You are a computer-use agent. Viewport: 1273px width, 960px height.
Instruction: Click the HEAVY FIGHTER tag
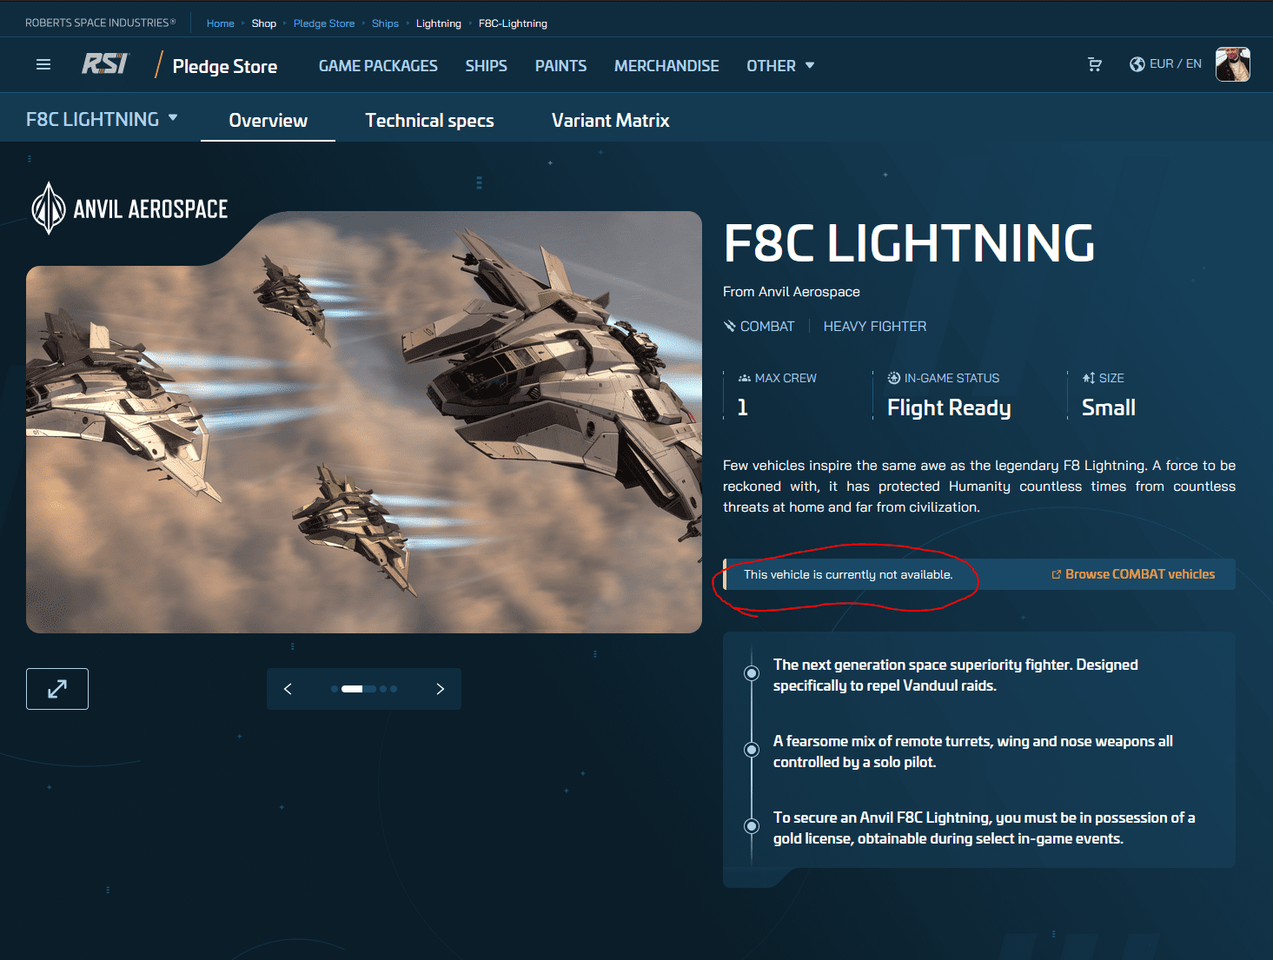875,326
